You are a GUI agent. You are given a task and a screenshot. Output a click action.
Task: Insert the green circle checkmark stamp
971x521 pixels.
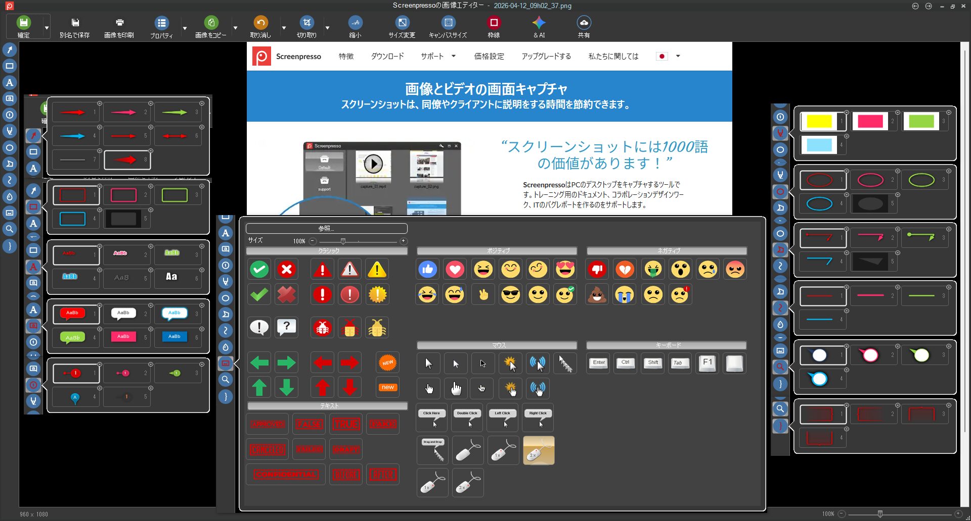tap(259, 270)
